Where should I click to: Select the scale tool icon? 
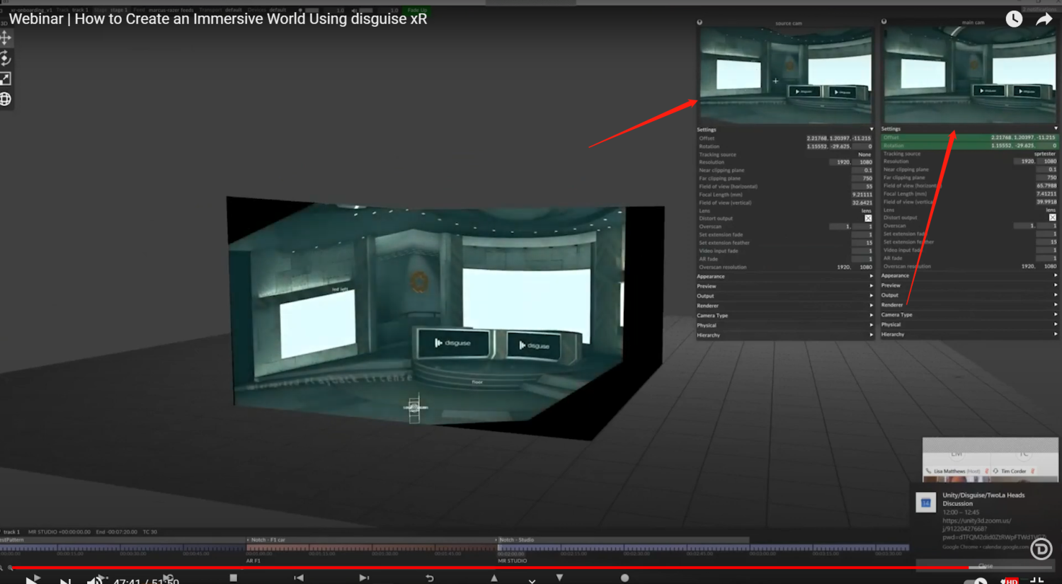coord(5,79)
